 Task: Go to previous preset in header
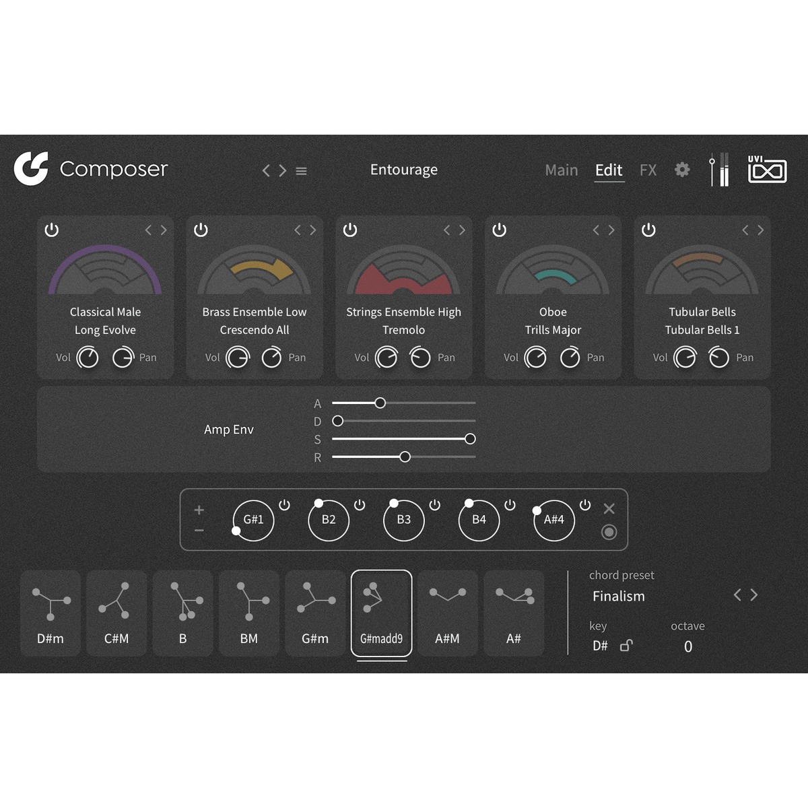click(x=266, y=171)
